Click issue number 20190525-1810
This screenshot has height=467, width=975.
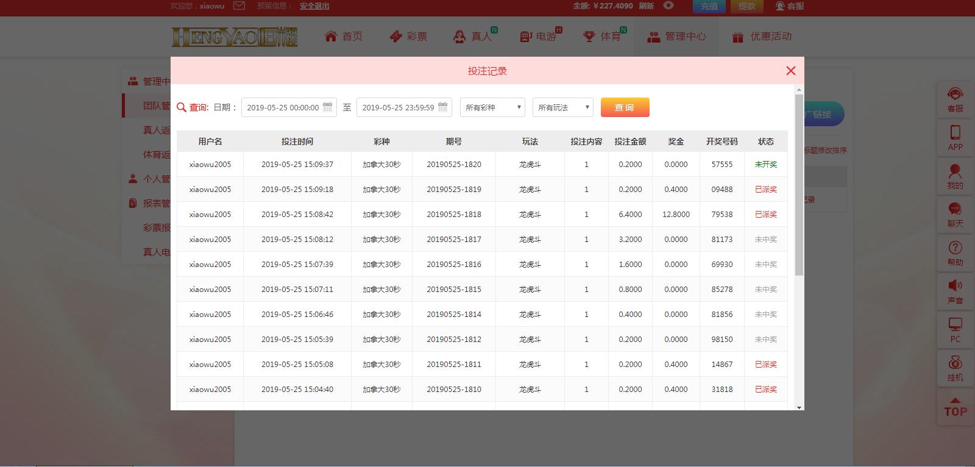(x=454, y=390)
